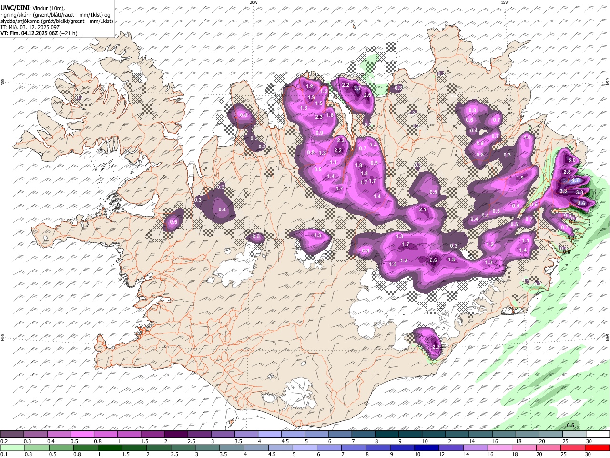Pick light lavender snow swatch for 4 mm
This screenshot has width=610, height=458.
click(x=270, y=435)
